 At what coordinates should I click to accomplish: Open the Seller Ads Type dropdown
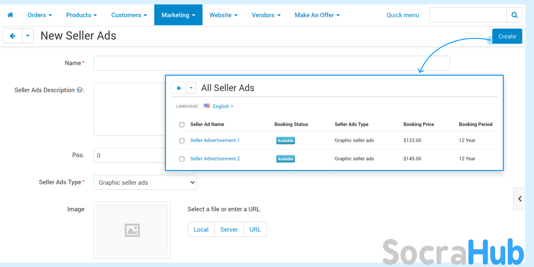pyautogui.click(x=145, y=182)
